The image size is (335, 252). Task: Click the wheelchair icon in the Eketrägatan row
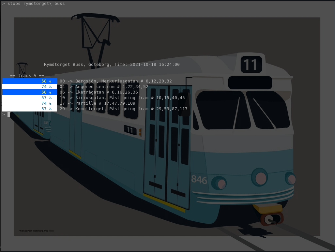[51, 92]
